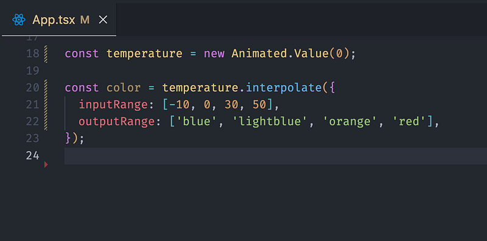Click the inputRange property name

(113, 105)
